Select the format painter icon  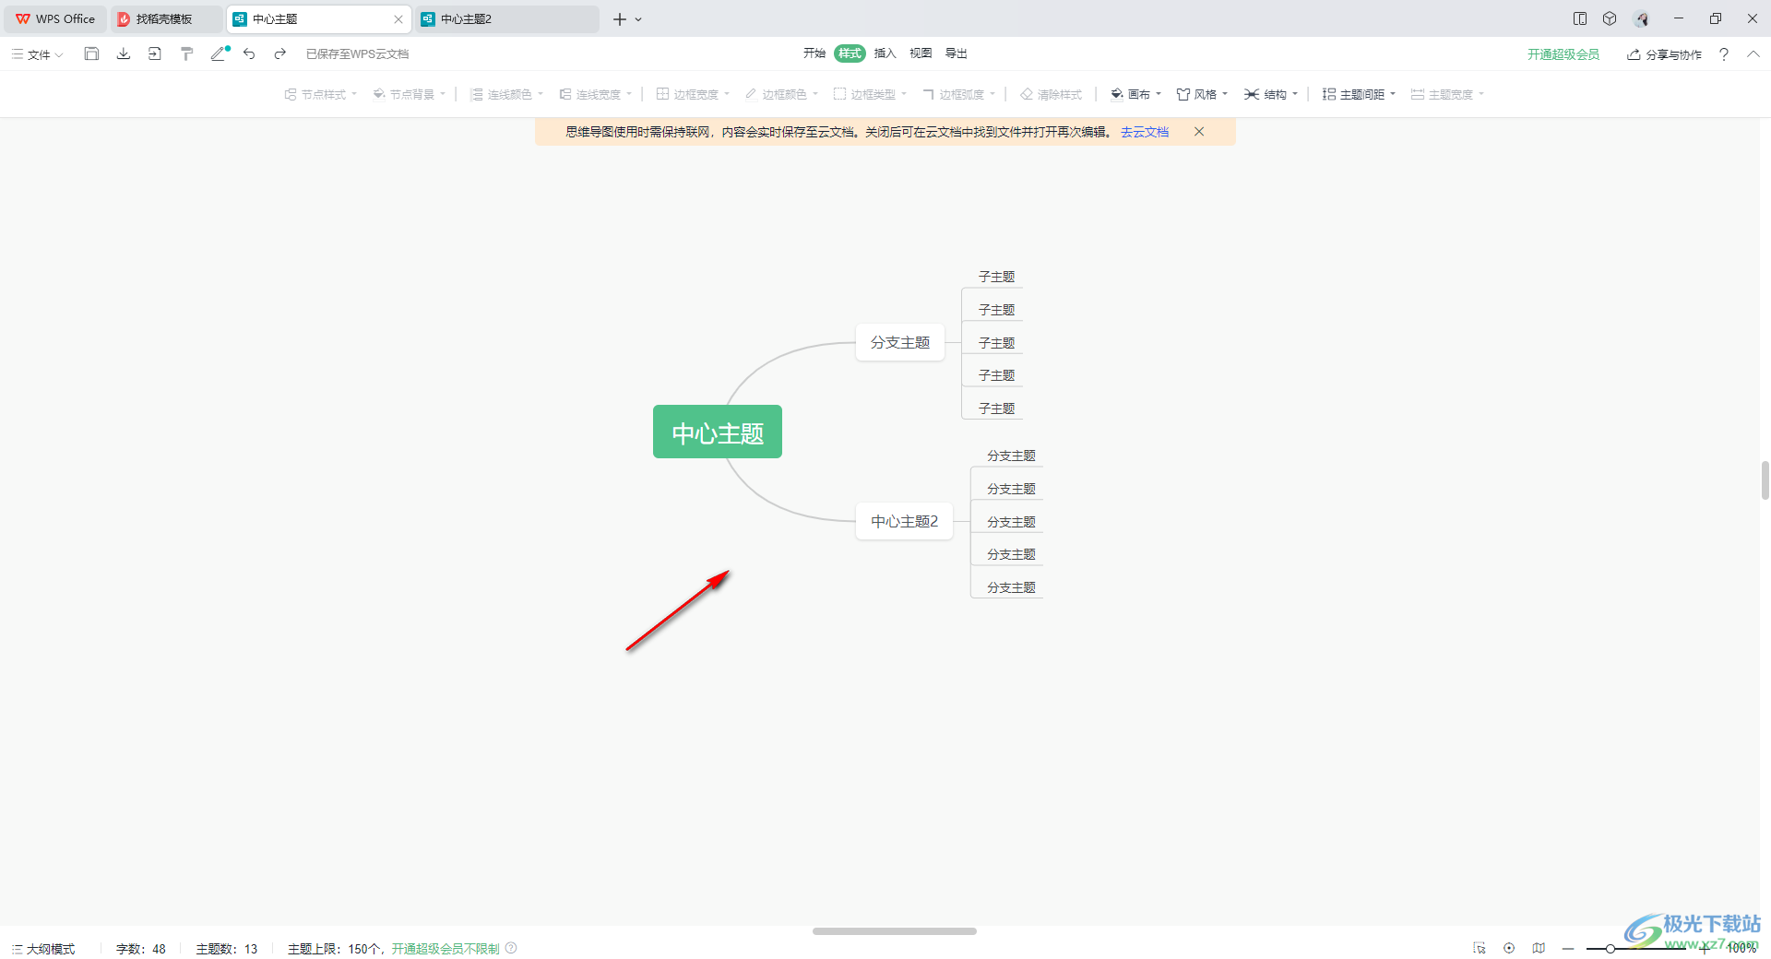pyautogui.click(x=186, y=53)
